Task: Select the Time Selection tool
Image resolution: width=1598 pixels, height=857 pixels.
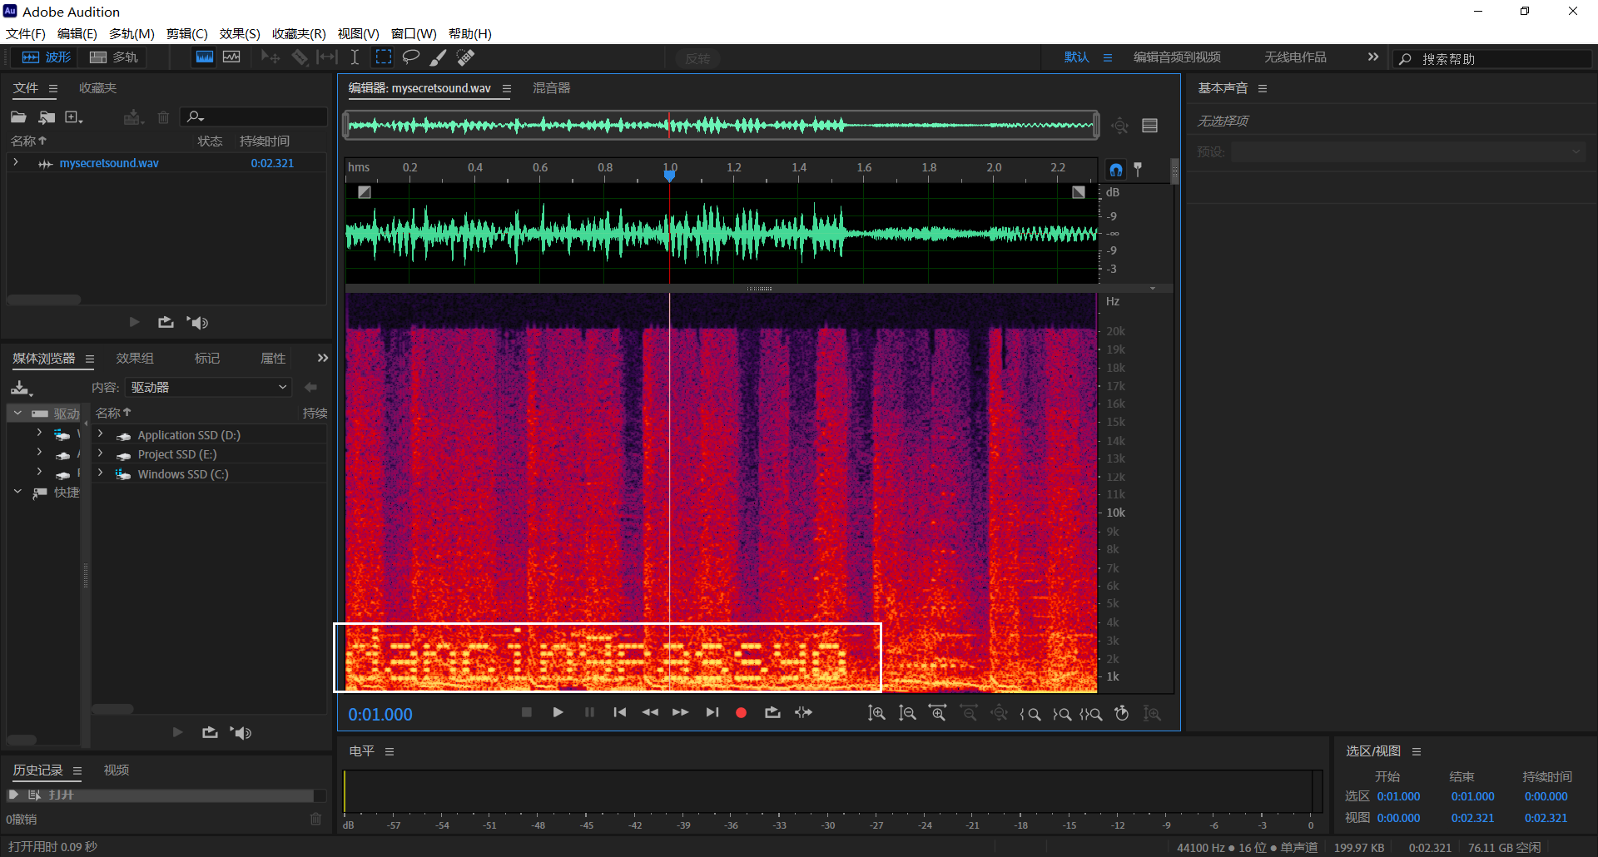Action: click(x=355, y=57)
